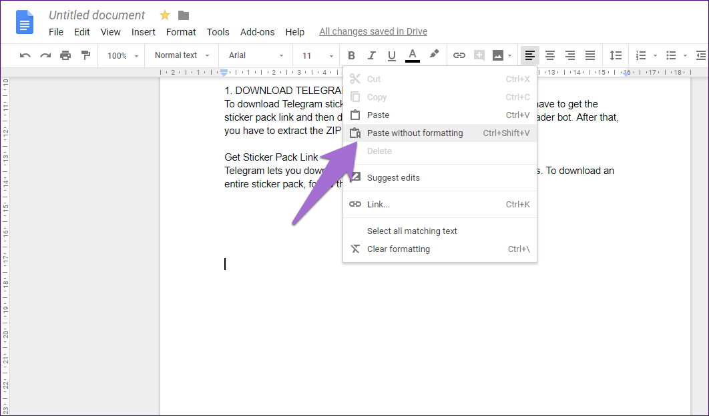This screenshot has width=709, height=416.
Task: Add a comment from toolbar
Action: [479, 55]
